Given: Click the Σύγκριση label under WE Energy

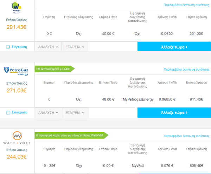Looking at the screenshot, I should (19, 47).
